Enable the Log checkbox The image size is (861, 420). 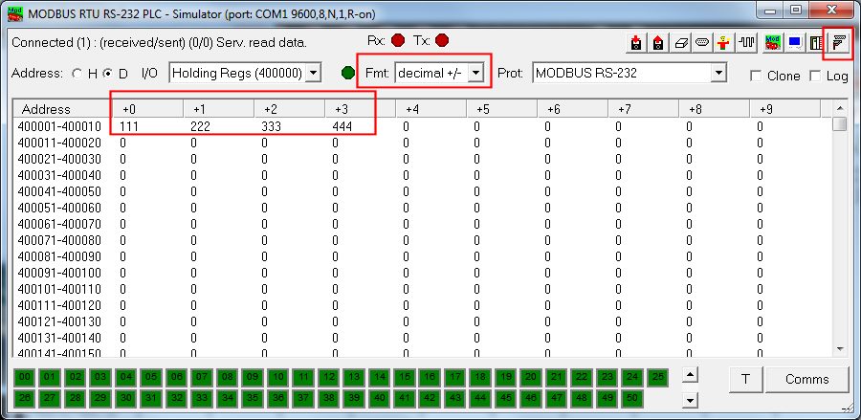click(815, 77)
